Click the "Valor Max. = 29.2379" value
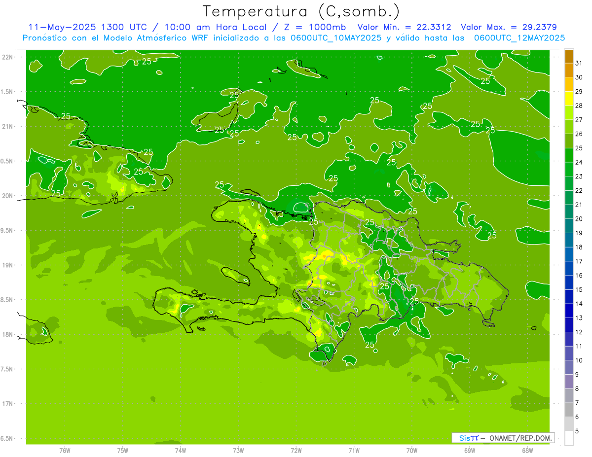The width and height of the screenshot is (592, 457). (509, 27)
